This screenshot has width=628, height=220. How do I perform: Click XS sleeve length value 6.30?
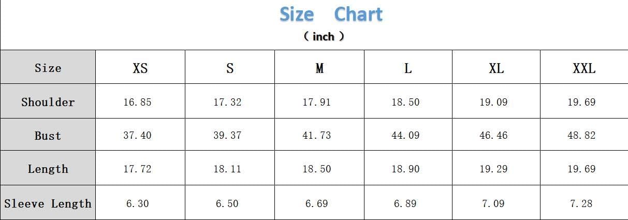[137, 203]
